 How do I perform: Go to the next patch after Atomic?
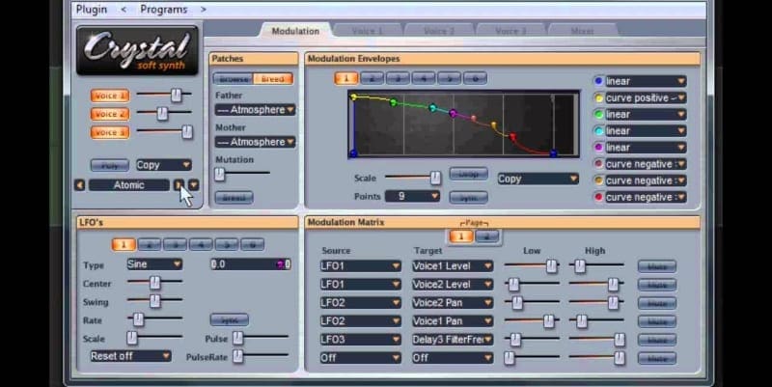pyautogui.click(x=179, y=185)
